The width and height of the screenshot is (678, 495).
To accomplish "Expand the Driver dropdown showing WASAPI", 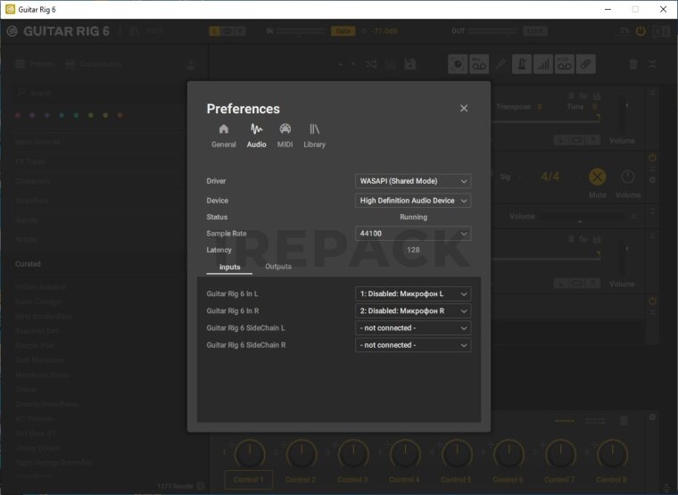I will 412,181.
